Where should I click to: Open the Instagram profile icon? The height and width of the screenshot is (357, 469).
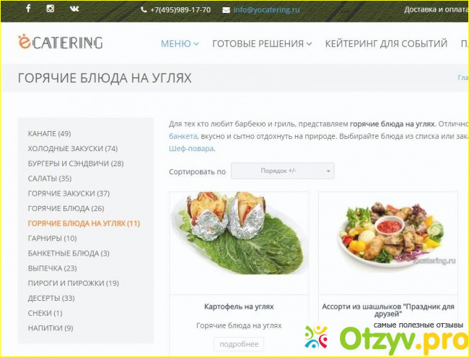(50, 9)
